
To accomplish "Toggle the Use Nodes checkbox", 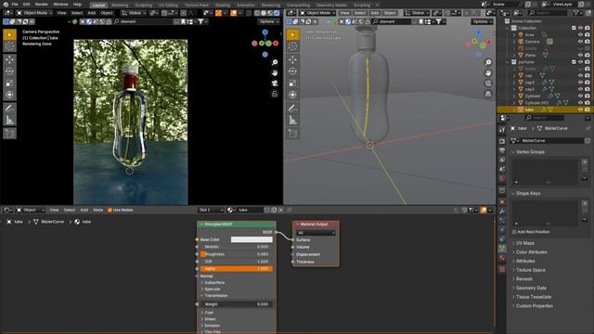I will (110, 210).
